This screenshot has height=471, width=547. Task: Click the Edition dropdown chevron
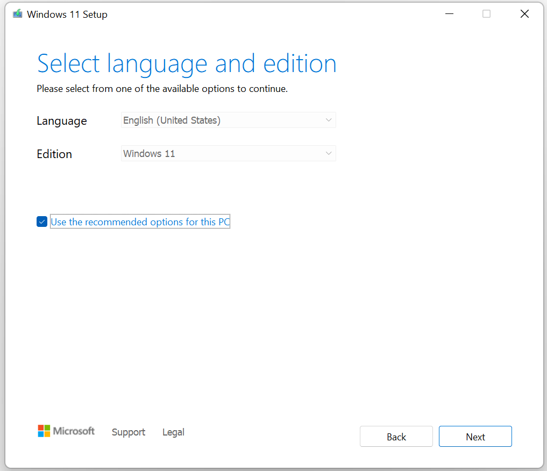coord(329,153)
